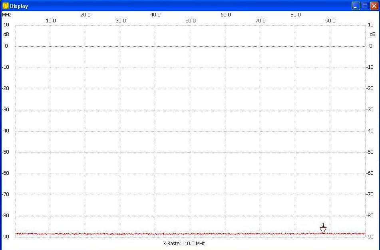This screenshot has height=250, width=380.
Task: Click the 50.0 frequency axis label
Action: (x=191, y=21)
